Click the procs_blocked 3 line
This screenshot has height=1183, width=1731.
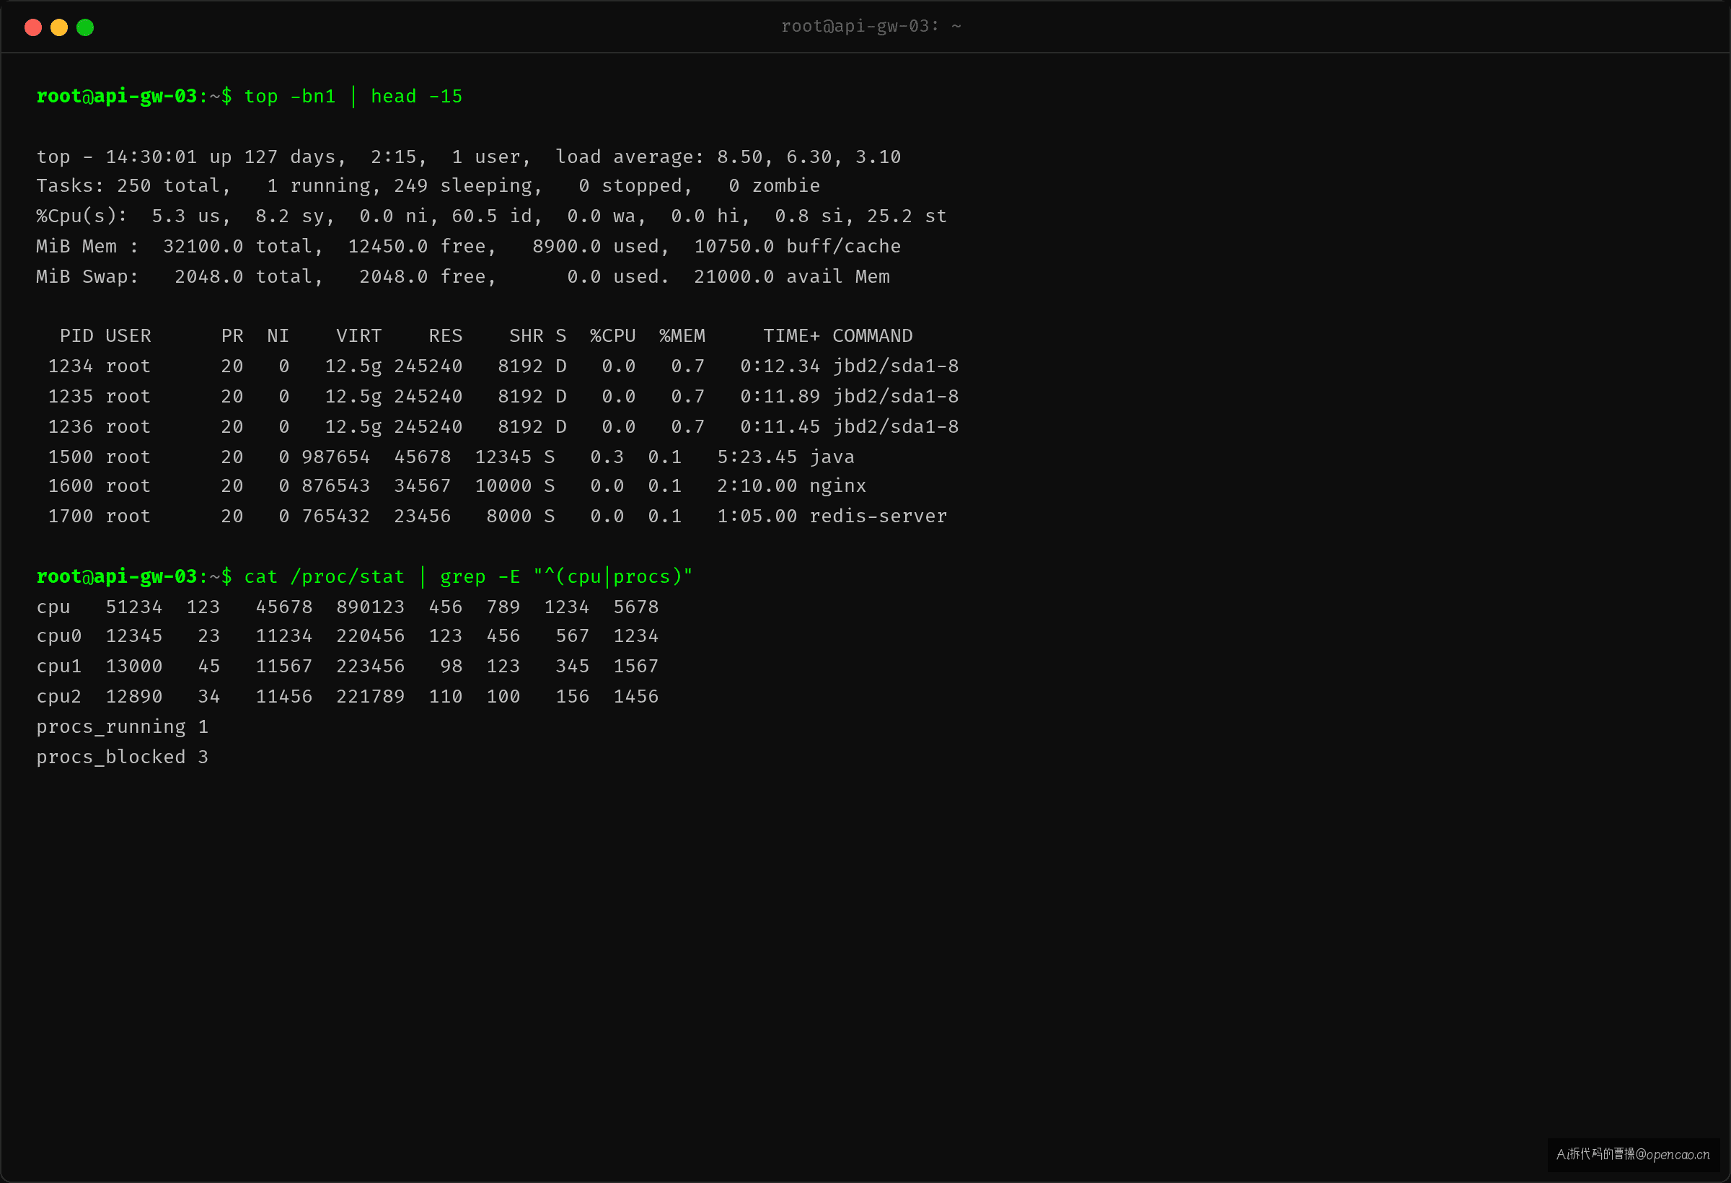click(x=122, y=757)
